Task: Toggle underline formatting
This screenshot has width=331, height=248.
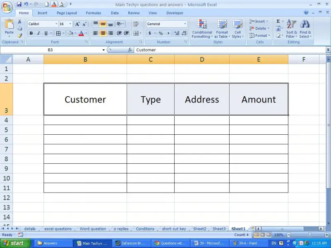Action: click(46, 33)
